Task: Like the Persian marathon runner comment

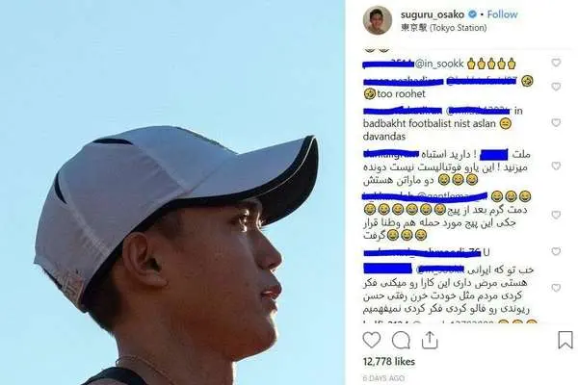Action: (556, 166)
